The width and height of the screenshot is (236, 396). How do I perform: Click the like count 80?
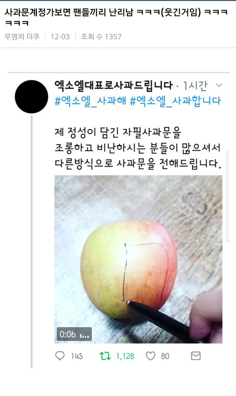[x=165, y=356]
